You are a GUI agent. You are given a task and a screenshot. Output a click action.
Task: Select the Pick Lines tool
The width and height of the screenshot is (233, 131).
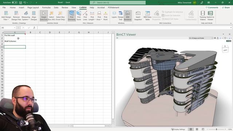pyautogui.click(x=85, y=16)
